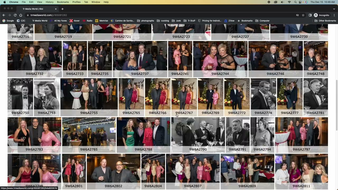Bookmark this page with star icon
Viewport: 338px width, 190px height.
click(303, 15)
